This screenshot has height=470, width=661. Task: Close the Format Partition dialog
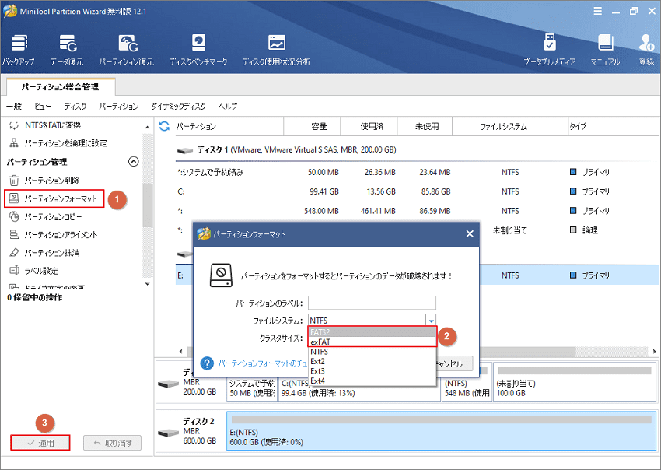[x=470, y=233]
